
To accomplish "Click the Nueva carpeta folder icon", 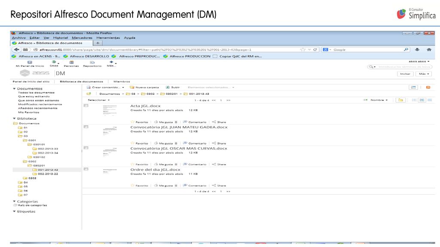I will (132, 87).
